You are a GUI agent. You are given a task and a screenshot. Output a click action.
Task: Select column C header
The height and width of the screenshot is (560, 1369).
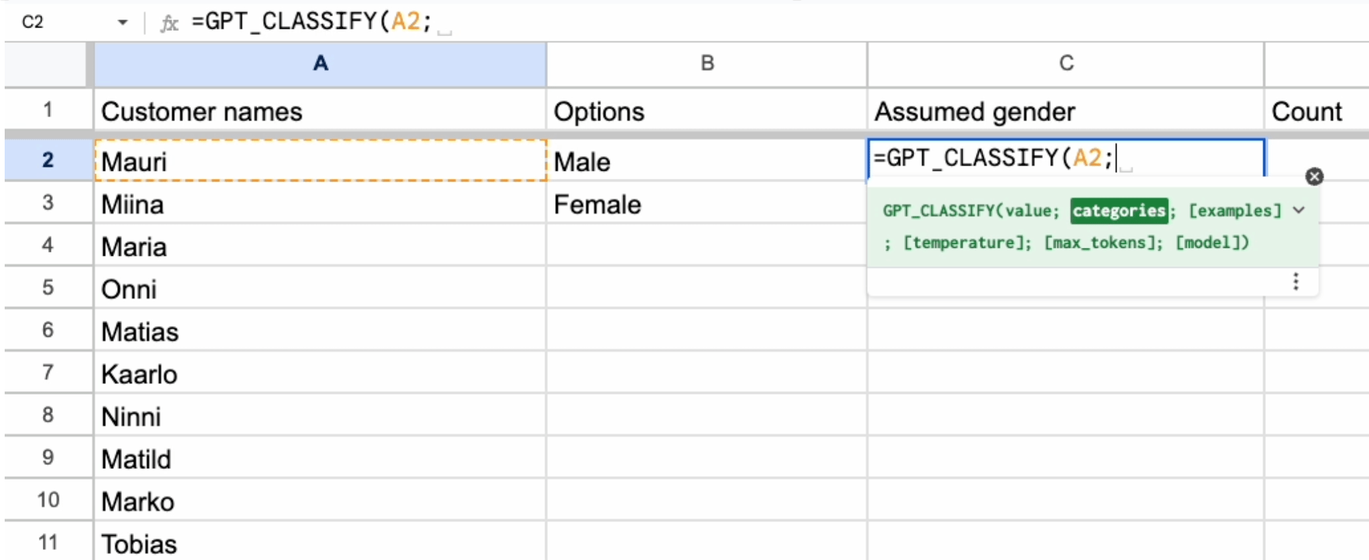point(1066,64)
